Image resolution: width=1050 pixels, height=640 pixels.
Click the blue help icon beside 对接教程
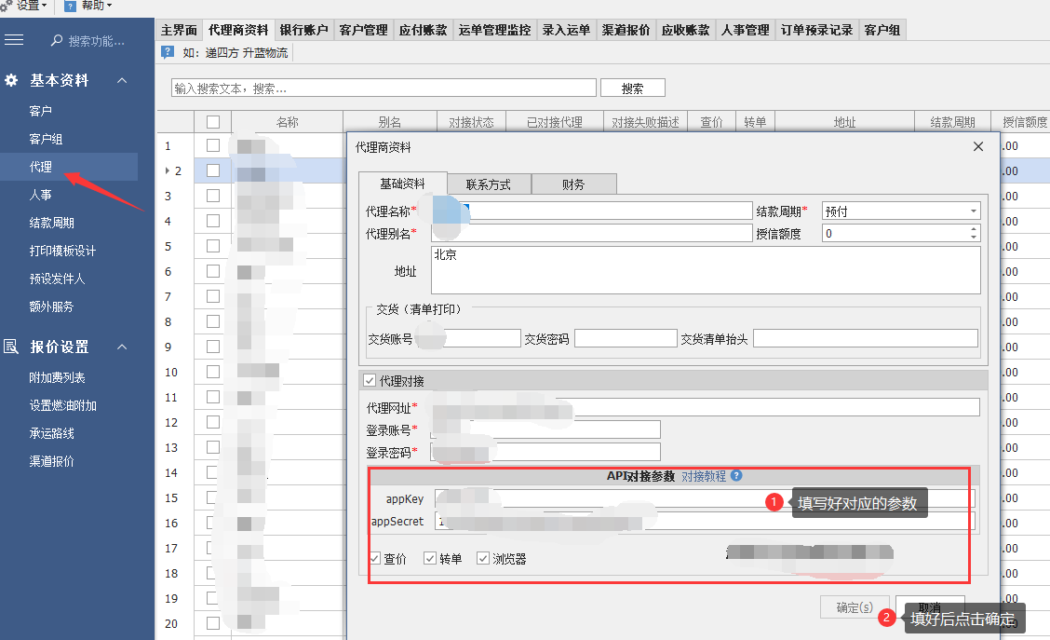[736, 475]
